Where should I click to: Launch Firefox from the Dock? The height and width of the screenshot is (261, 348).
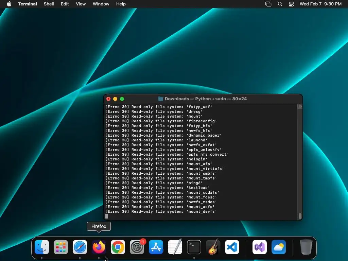pyautogui.click(x=99, y=247)
